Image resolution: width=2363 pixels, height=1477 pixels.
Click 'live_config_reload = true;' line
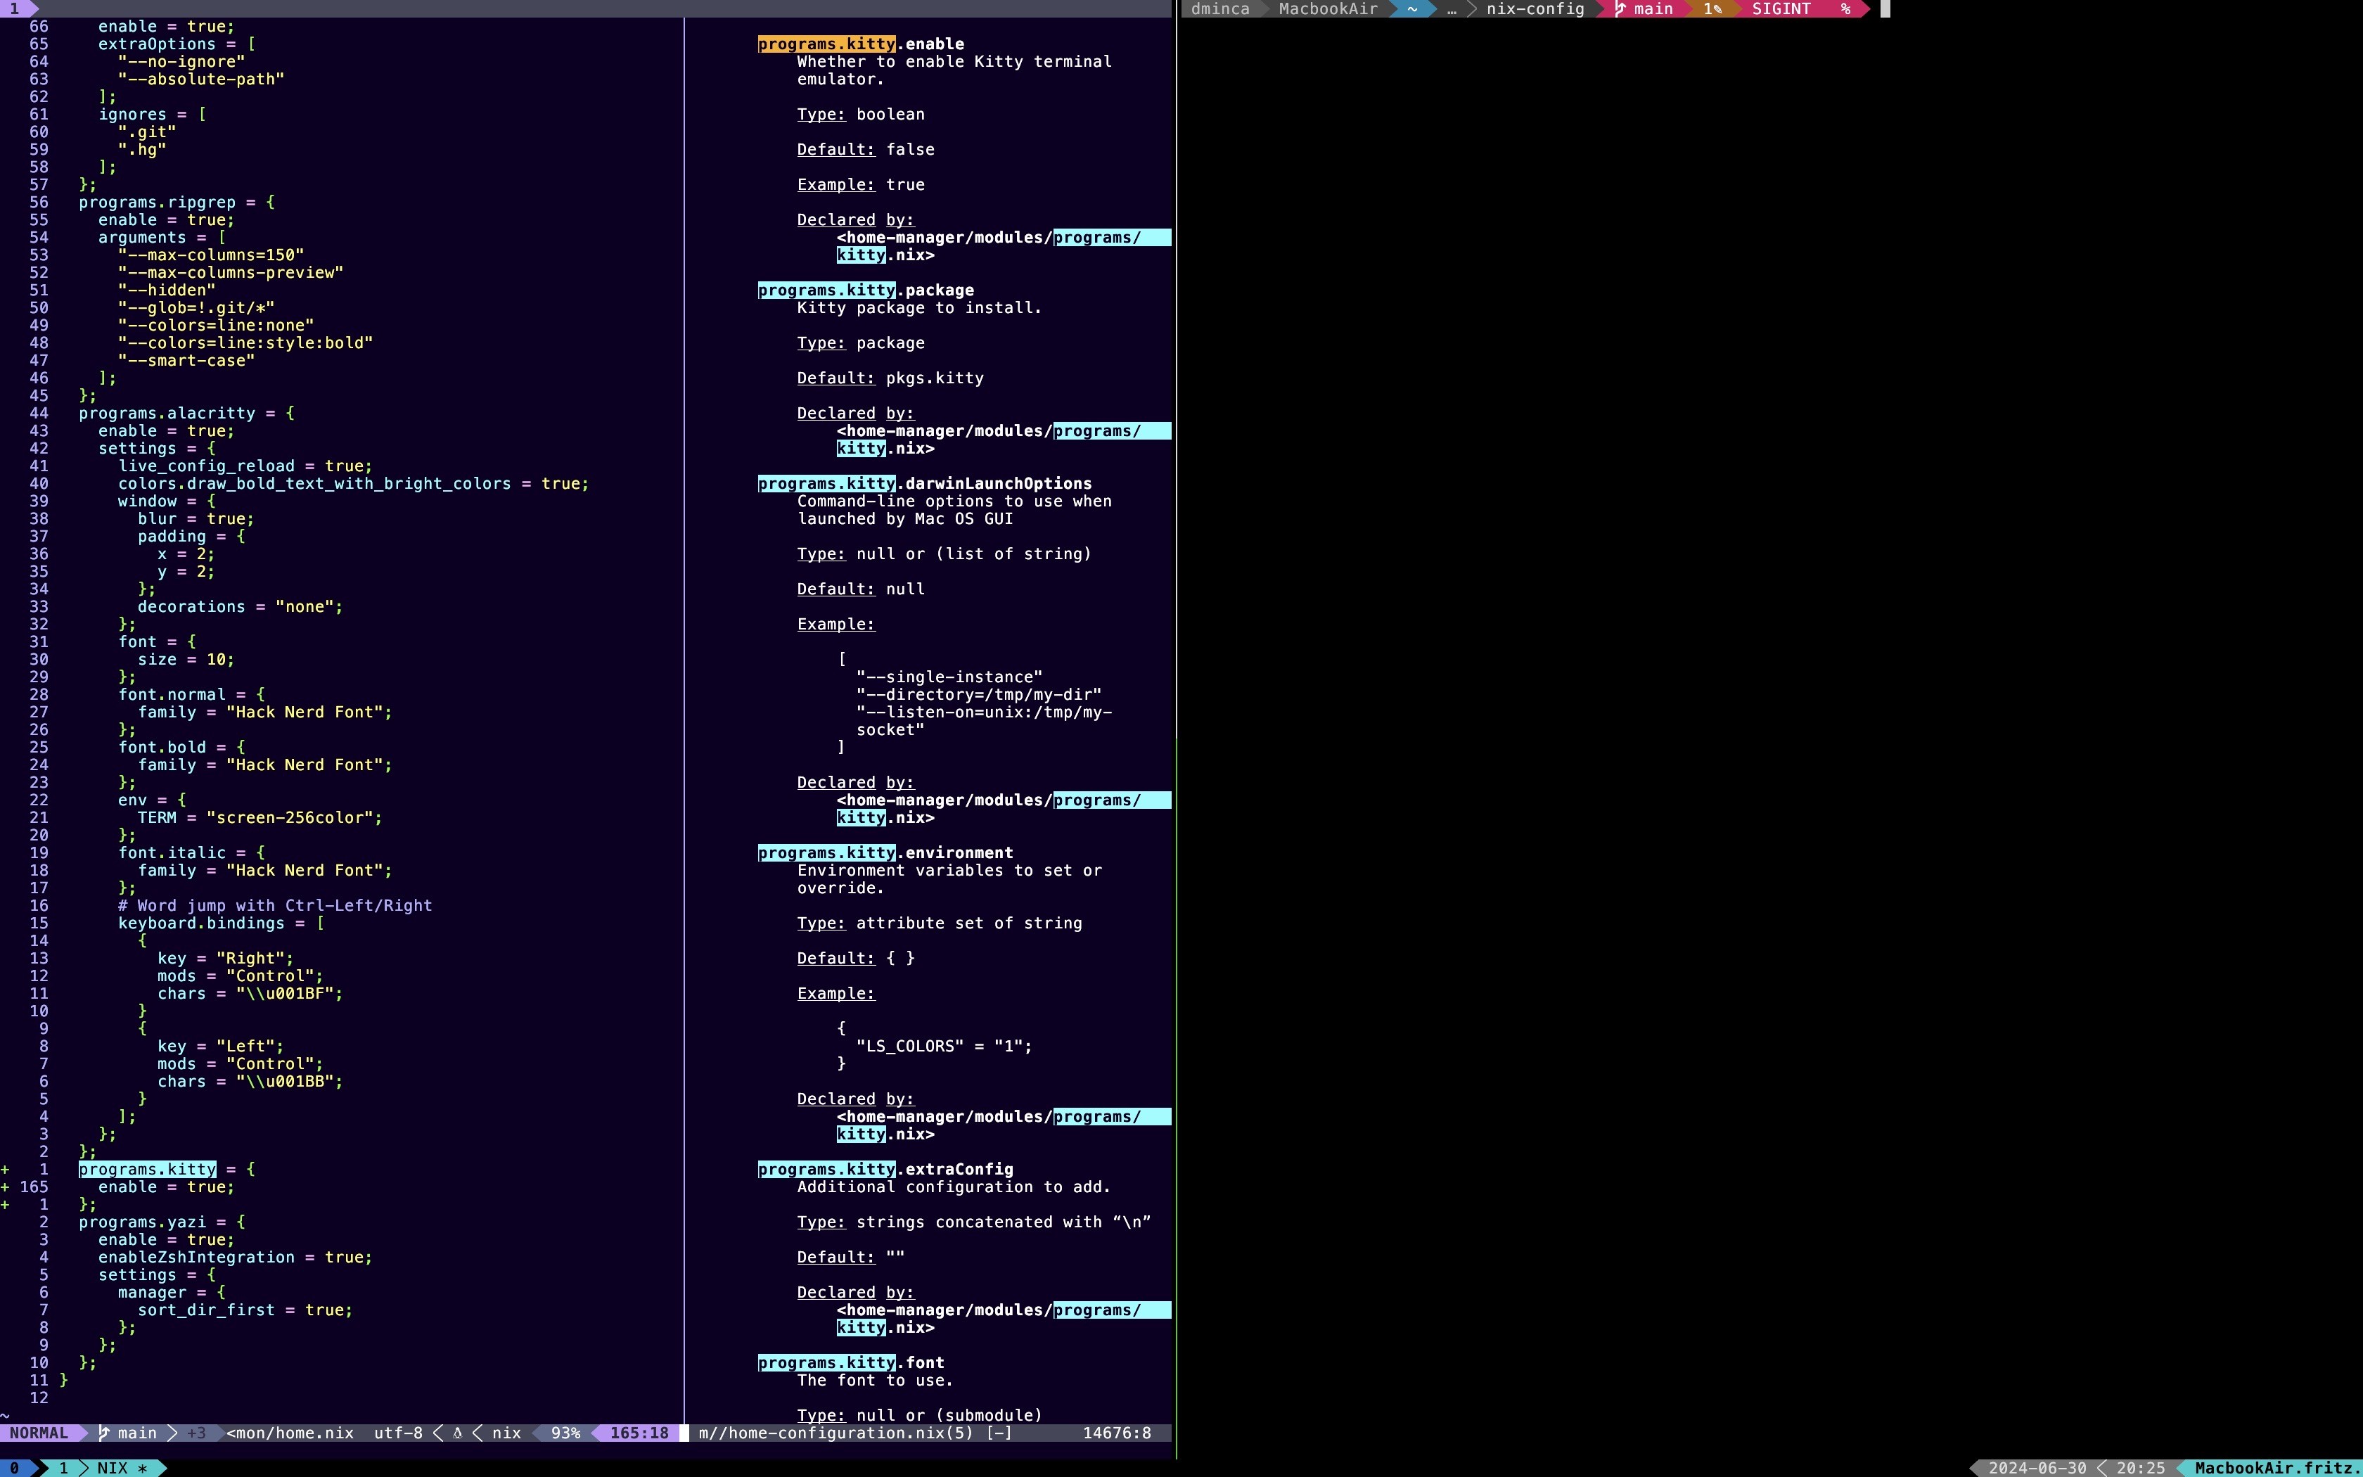coord(245,466)
